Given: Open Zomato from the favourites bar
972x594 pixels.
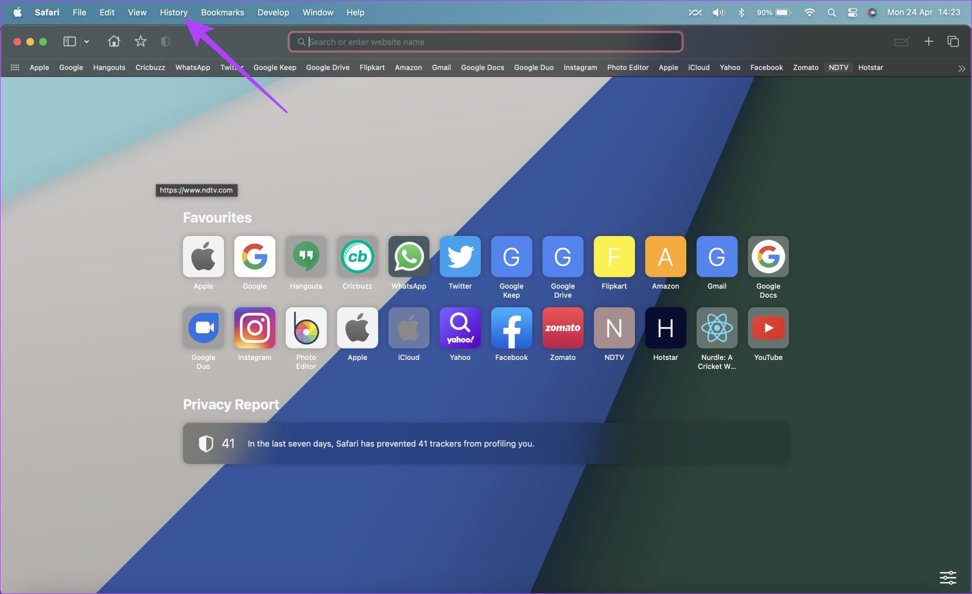Looking at the screenshot, I should click(x=806, y=67).
